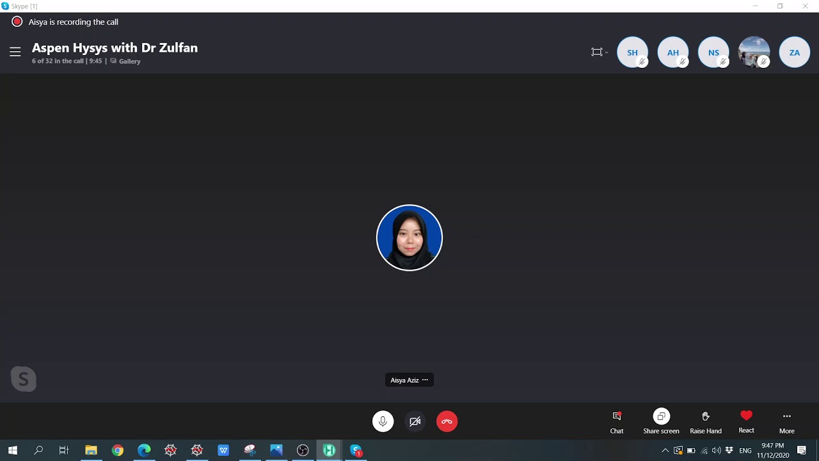Viewport: 819px width, 461px height.
Task: Open the Windows Start menu
Action: (x=13, y=451)
